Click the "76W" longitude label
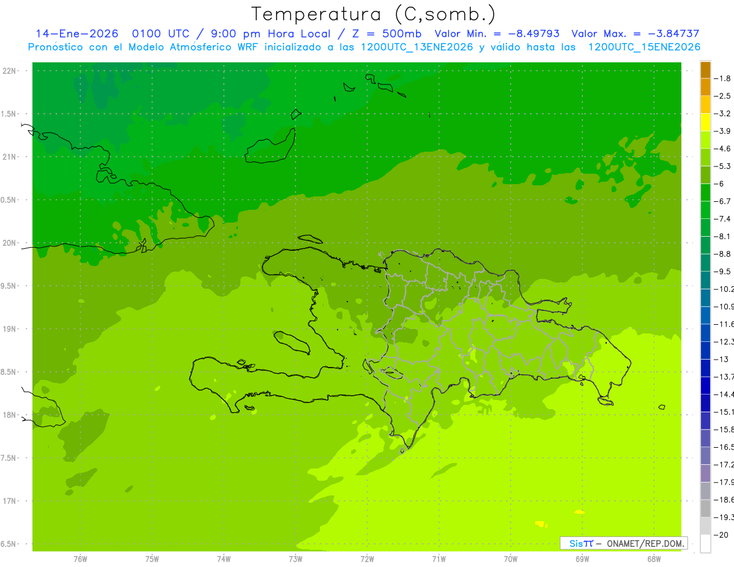734x567 pixels. coord(80,558)
